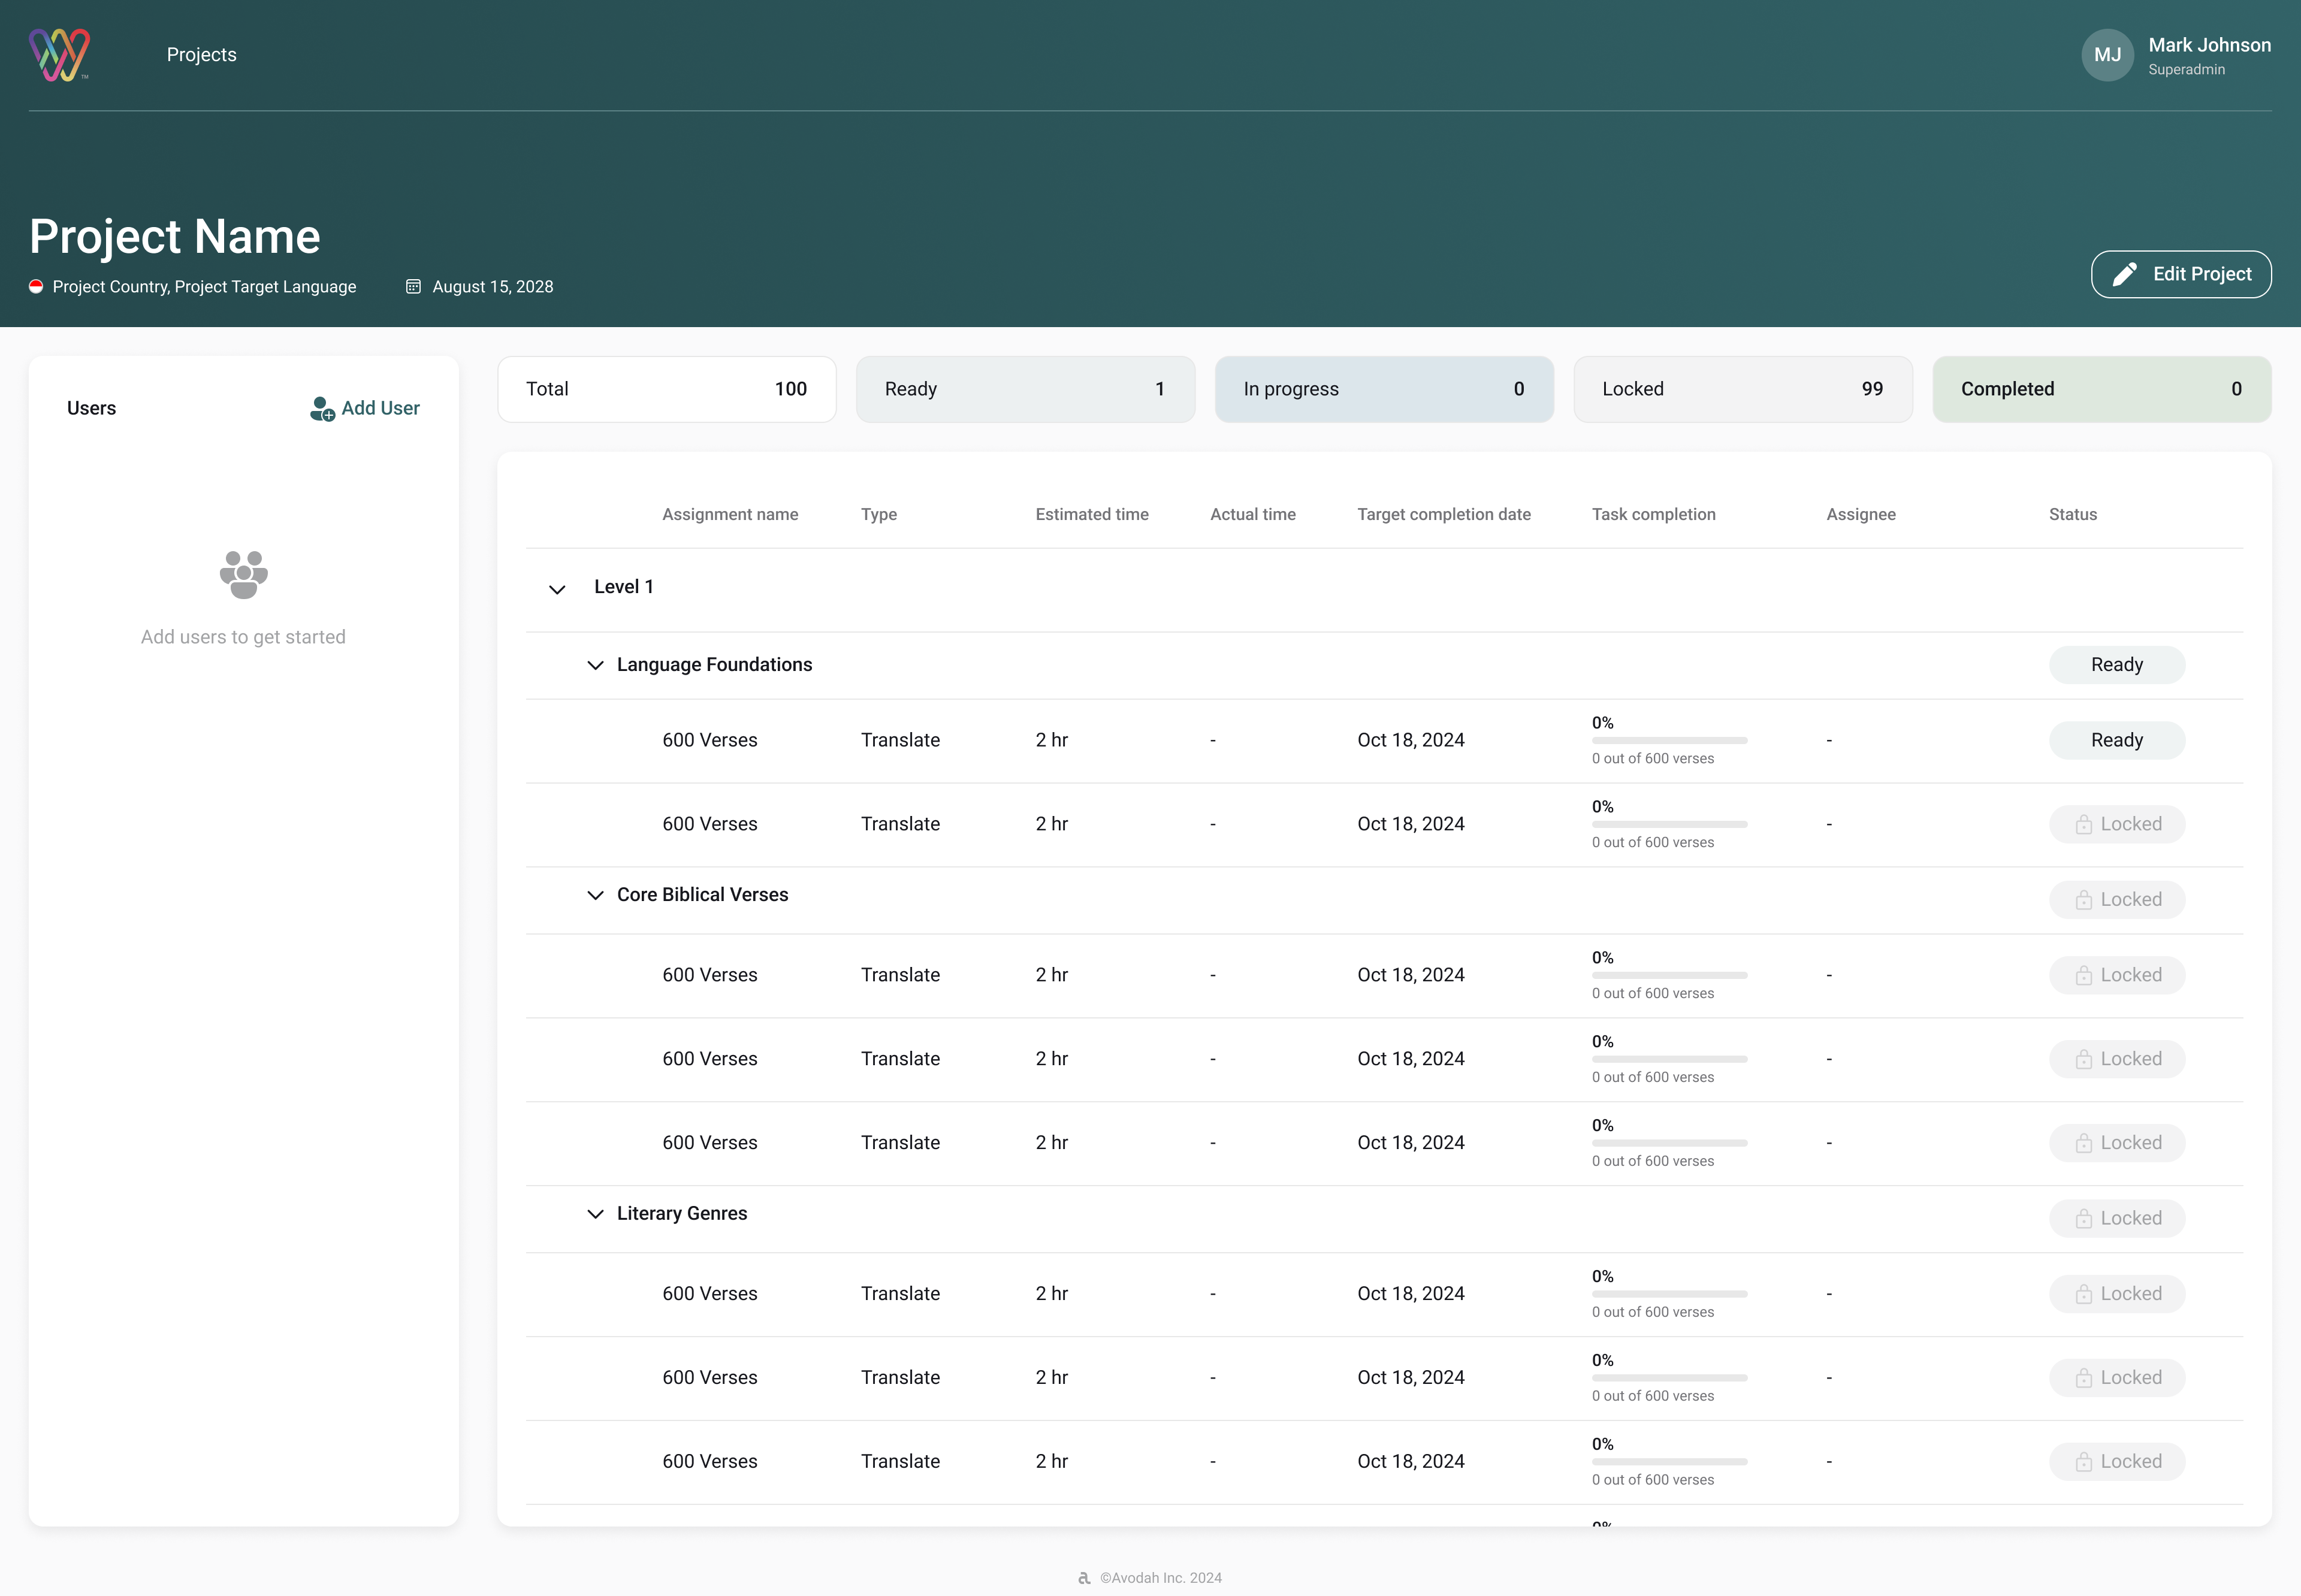2301x1596 pixels.
Task: Click the Assignee column header
Action: click(x=1861, y=514)
